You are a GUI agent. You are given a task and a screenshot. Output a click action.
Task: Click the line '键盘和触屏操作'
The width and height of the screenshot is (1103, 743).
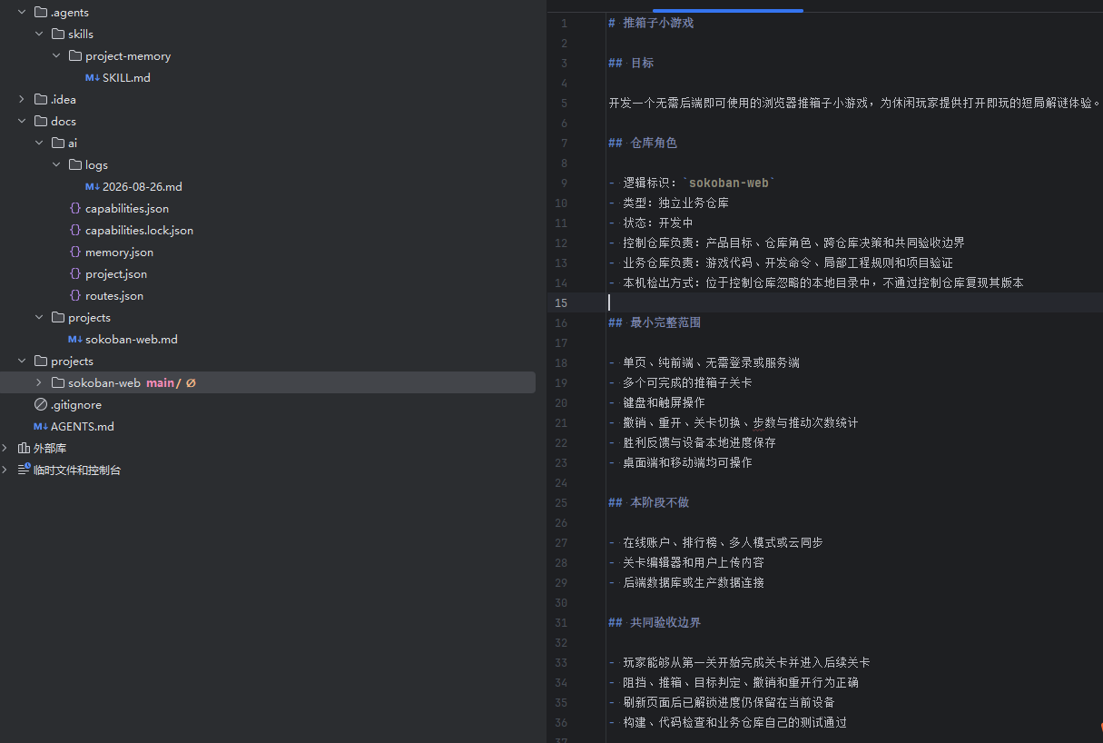[x=664, y=402]
